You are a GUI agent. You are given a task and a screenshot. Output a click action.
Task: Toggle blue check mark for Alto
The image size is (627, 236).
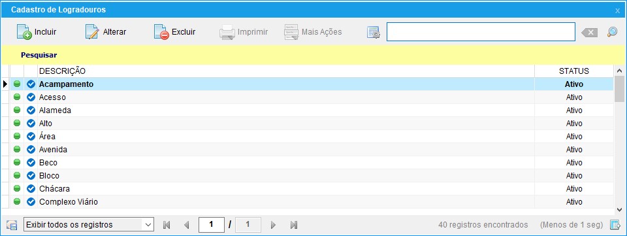point(31,124)
